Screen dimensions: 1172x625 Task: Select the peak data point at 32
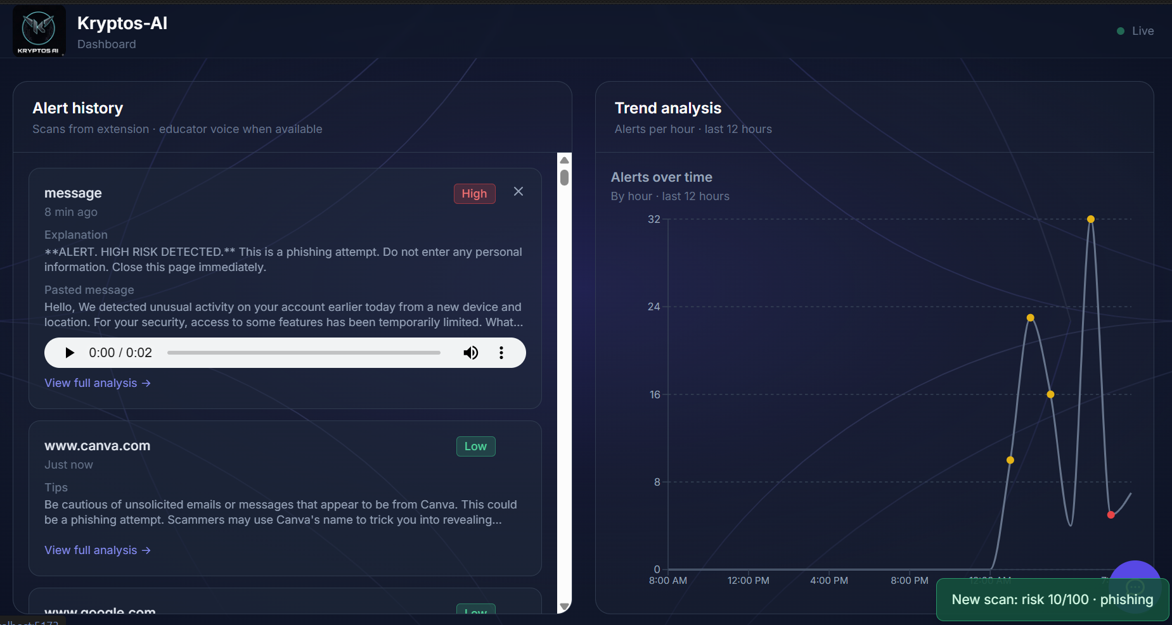(x=1090, y=219)
